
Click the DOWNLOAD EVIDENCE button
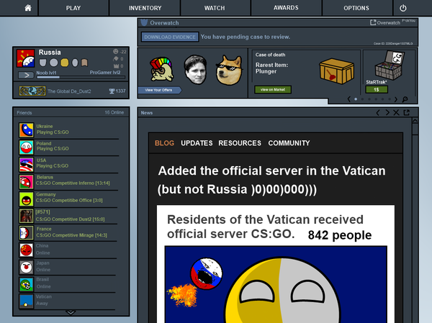170,37
